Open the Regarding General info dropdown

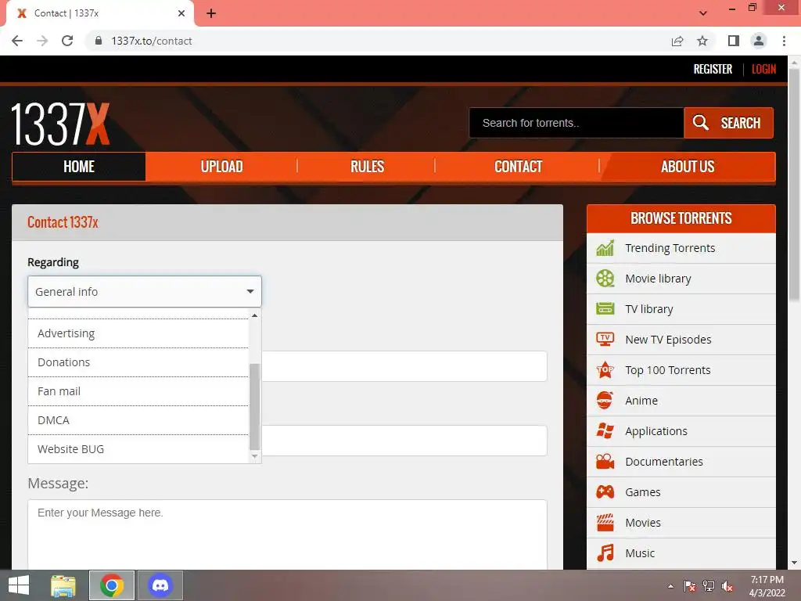click(x=145, y=291)
